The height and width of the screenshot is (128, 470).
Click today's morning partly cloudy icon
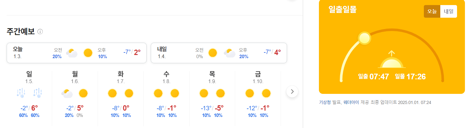72,53
